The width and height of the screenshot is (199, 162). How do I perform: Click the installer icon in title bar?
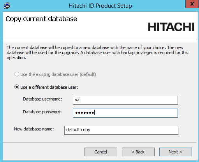coord(7,6)
